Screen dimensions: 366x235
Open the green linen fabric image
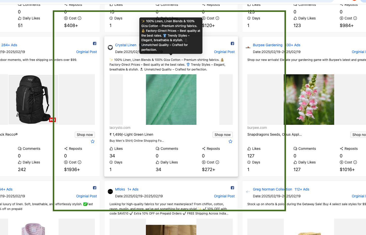click(x=171, y=100)
